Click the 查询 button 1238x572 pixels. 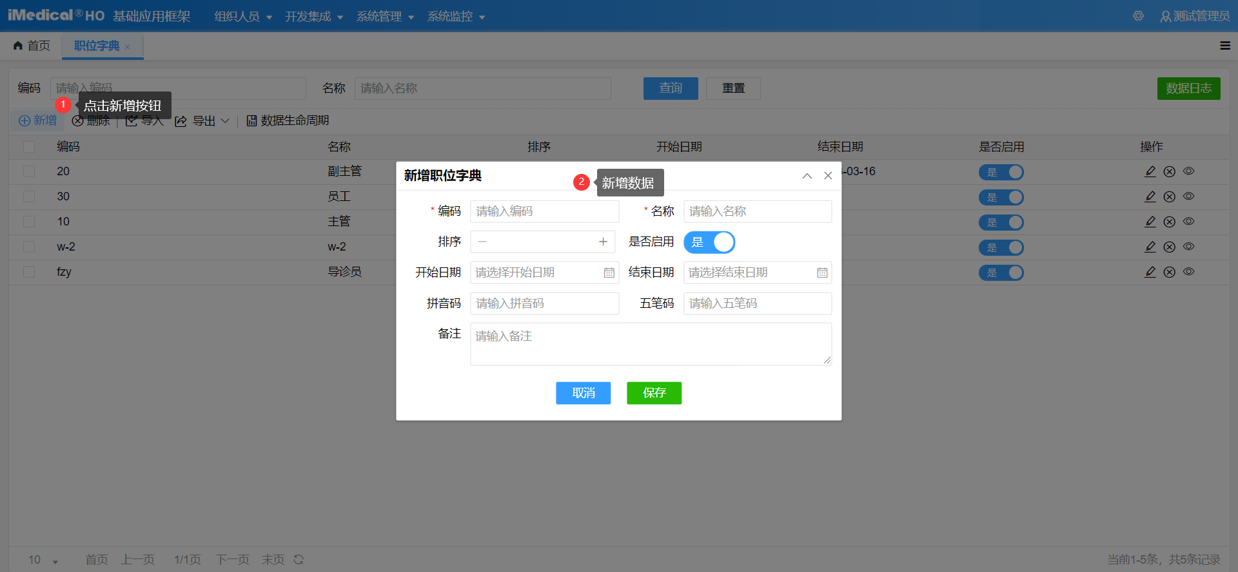pos(671,88)
